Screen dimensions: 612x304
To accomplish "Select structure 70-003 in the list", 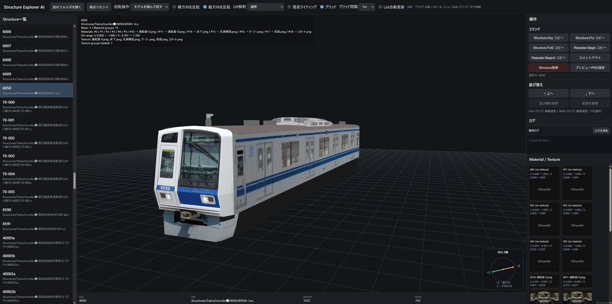I will 37,160.
